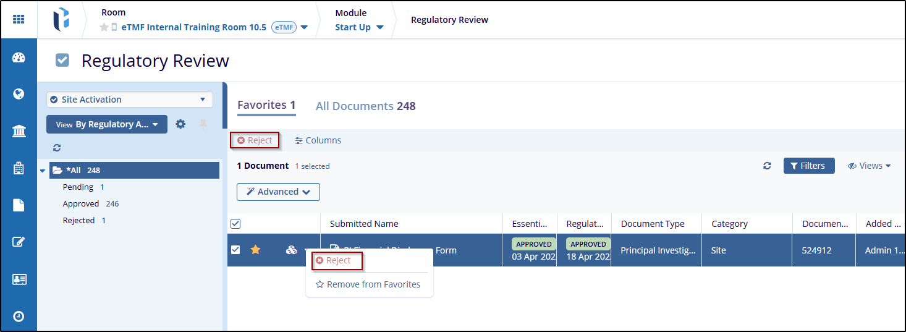The image size is (906, 332).
Task: Open the clock history icon in sidebar
Action: pos(19,316)
